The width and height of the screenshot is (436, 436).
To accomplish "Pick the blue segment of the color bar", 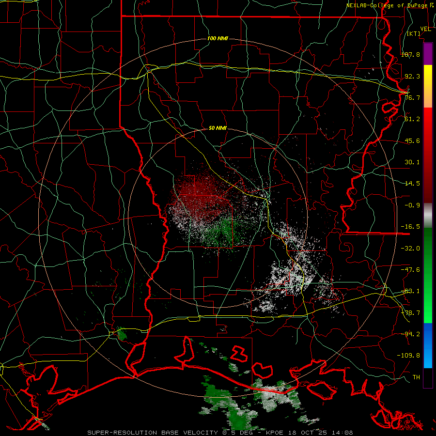I will pyautogui.click(x=428, y=345).
